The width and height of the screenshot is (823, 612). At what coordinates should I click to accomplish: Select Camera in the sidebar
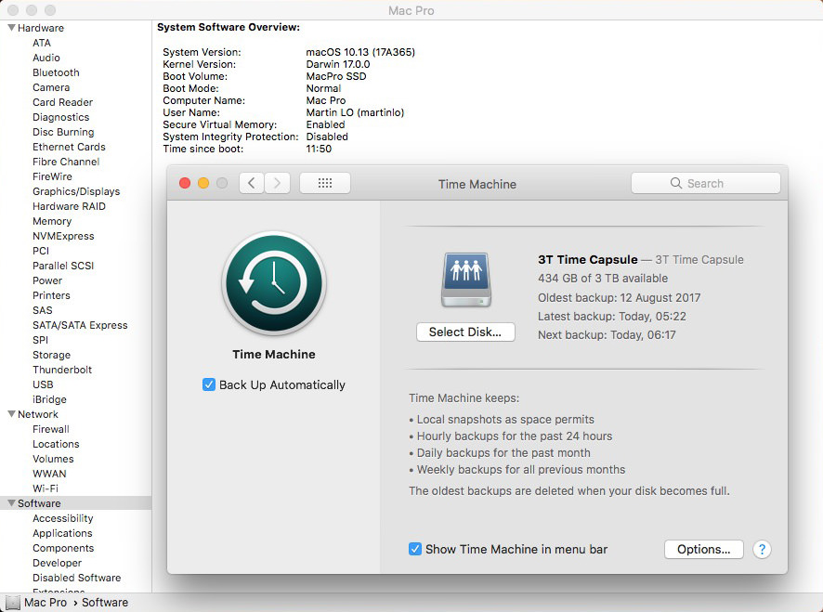51,87
